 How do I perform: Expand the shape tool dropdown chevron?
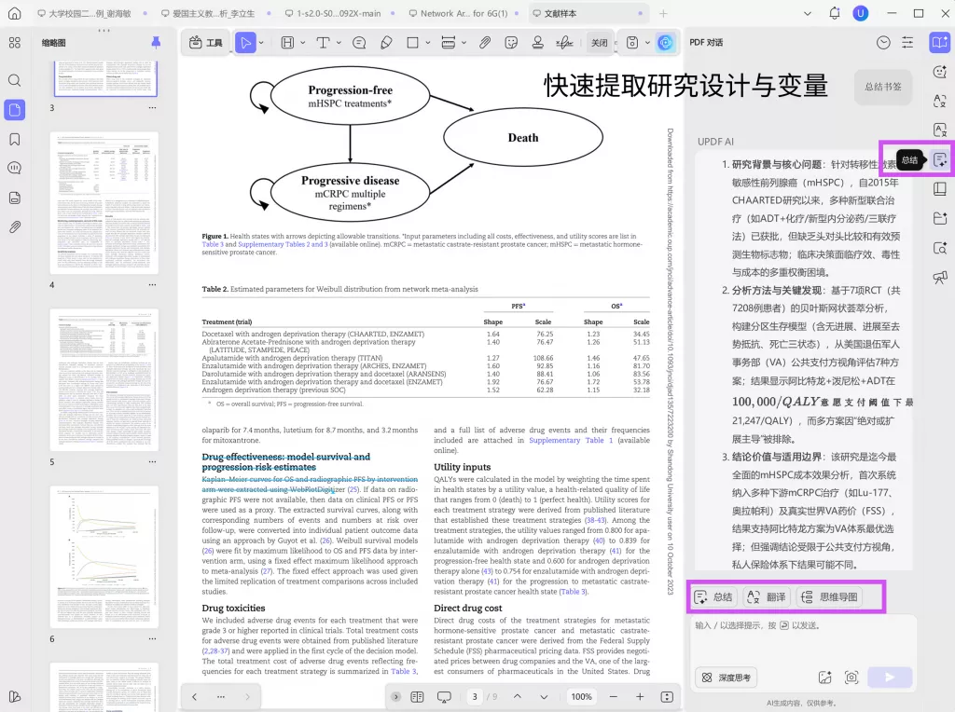click(x=428, y=42)
